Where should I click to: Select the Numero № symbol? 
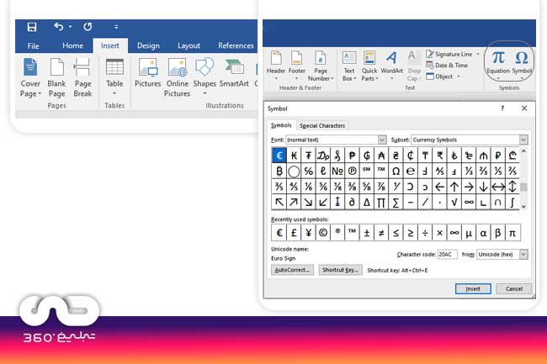point(337,171)
